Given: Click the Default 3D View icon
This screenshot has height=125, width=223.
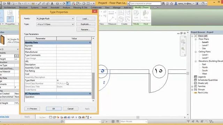Looking at the screenshot, I should [57, 3].
